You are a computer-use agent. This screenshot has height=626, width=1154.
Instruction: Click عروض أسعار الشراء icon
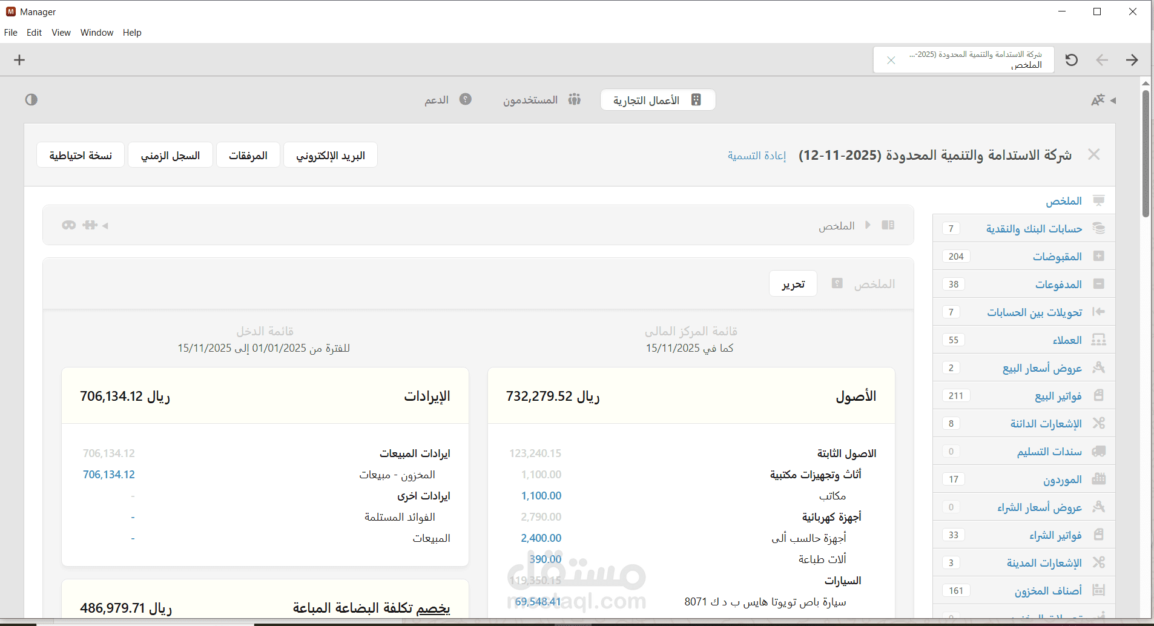point(1099,507)
